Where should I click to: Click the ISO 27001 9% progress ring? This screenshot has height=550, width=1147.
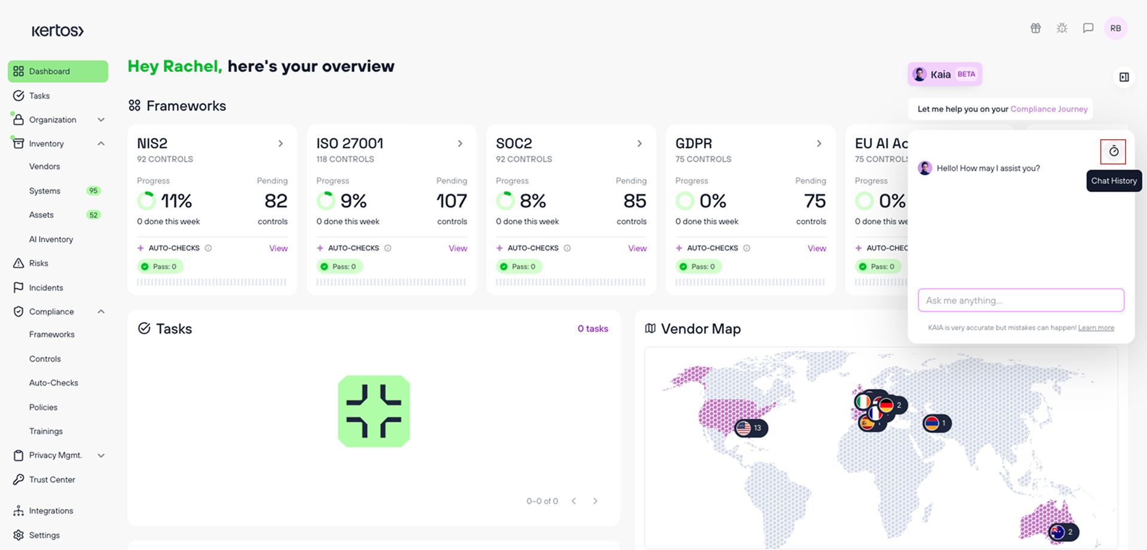click(x=326, y=201)
